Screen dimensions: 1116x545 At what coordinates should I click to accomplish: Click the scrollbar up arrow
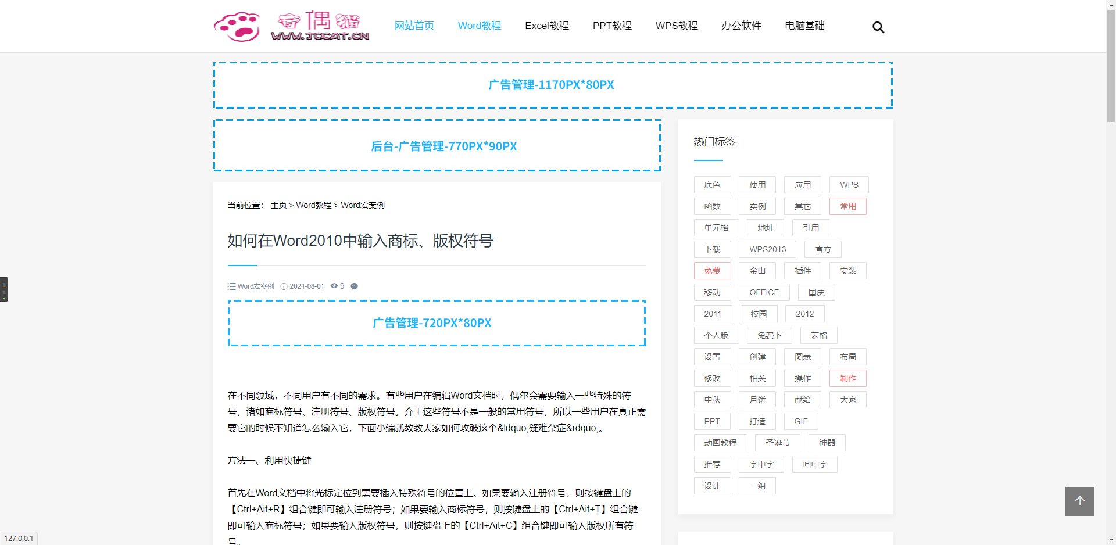click(x=1111, y=5)
